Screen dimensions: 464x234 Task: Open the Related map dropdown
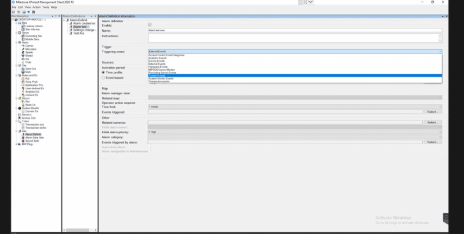(x=295, y=97)
